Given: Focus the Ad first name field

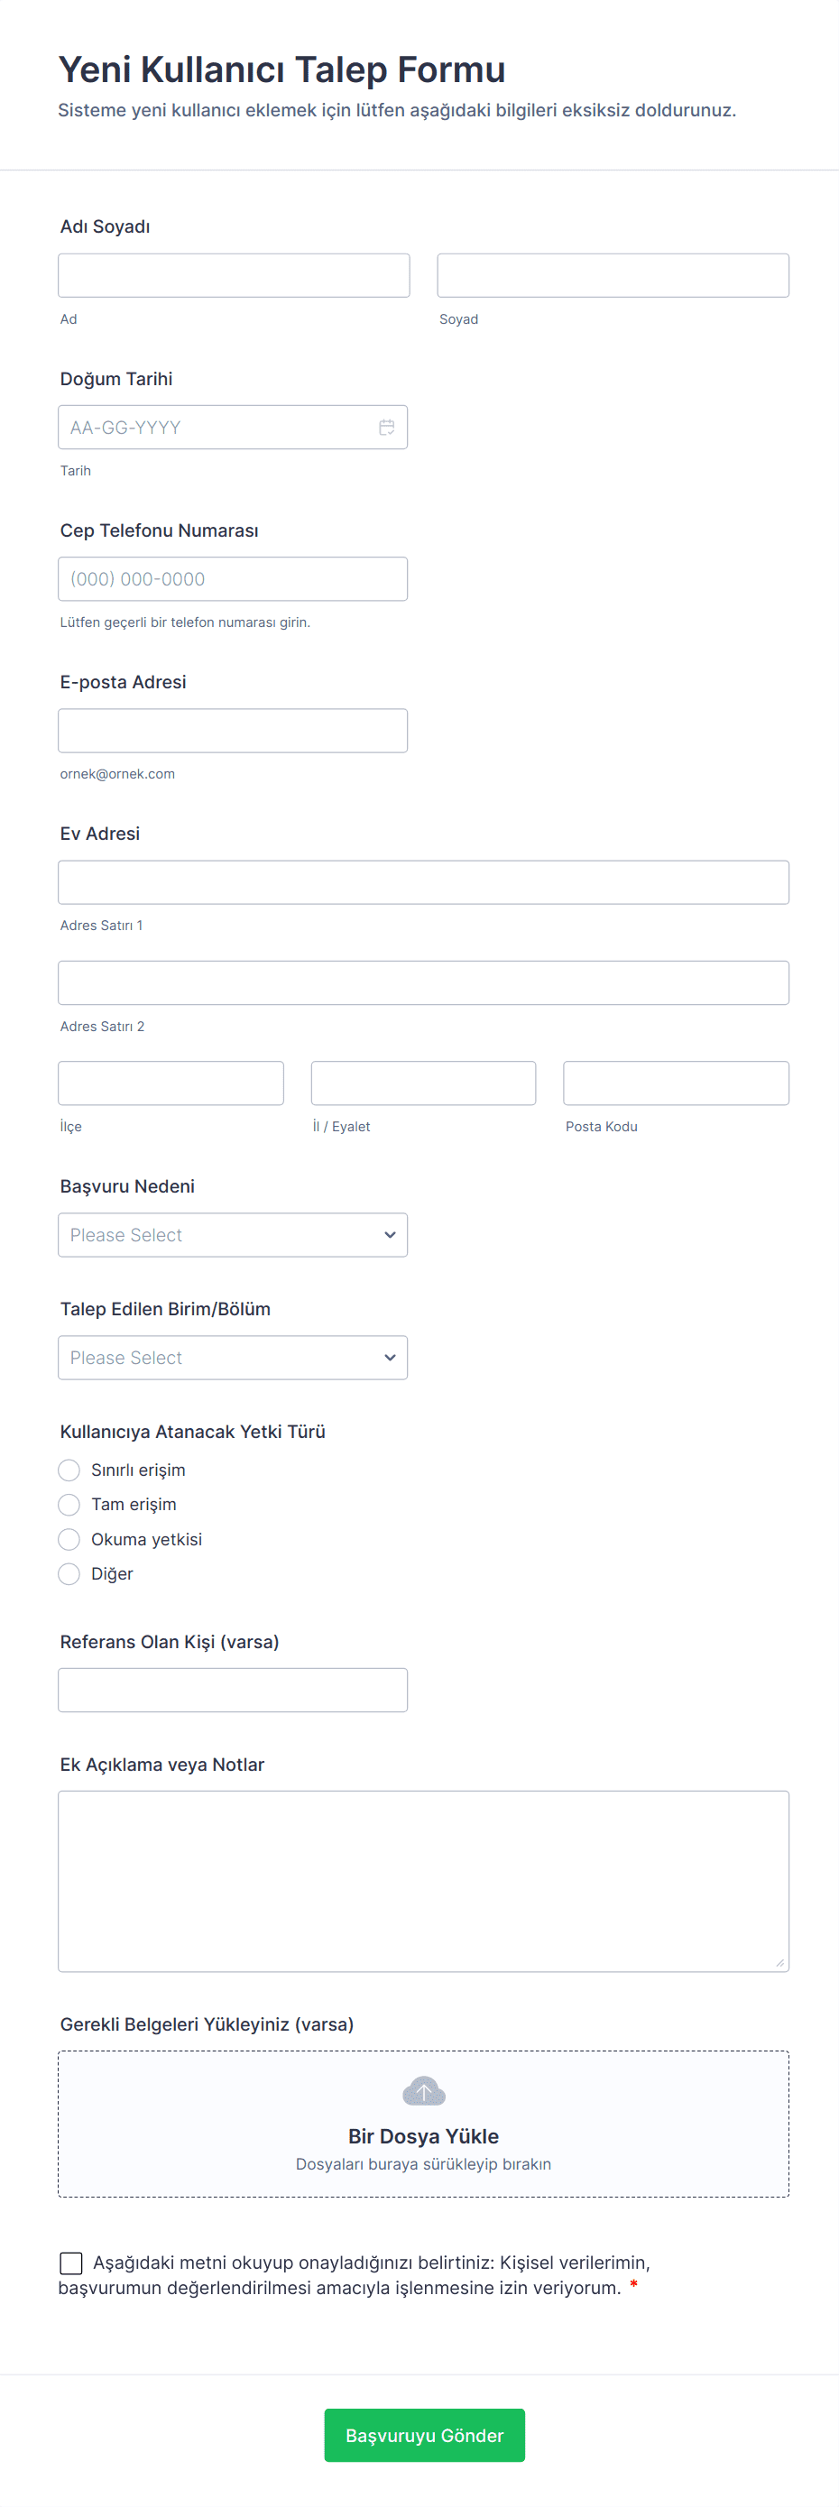Looking at the screenshot, I should [x=234, y=275].
